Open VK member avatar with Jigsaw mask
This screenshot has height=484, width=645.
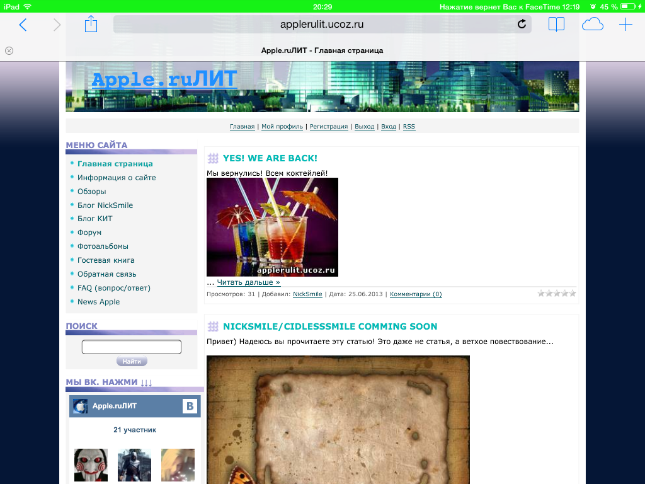[91, 465]
